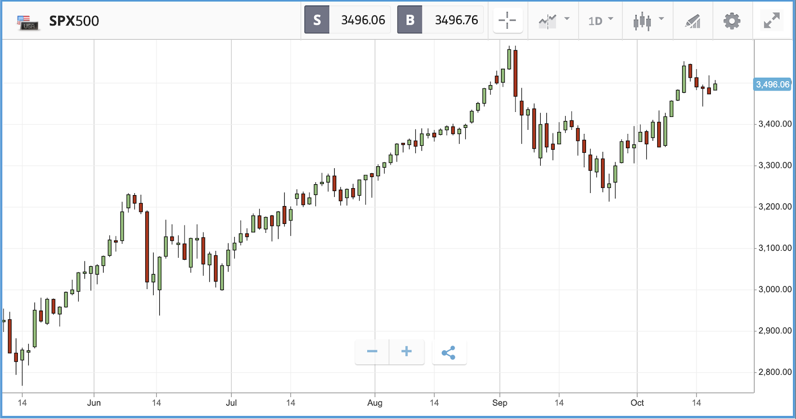Zoom in with the plus button

point(406,352)
